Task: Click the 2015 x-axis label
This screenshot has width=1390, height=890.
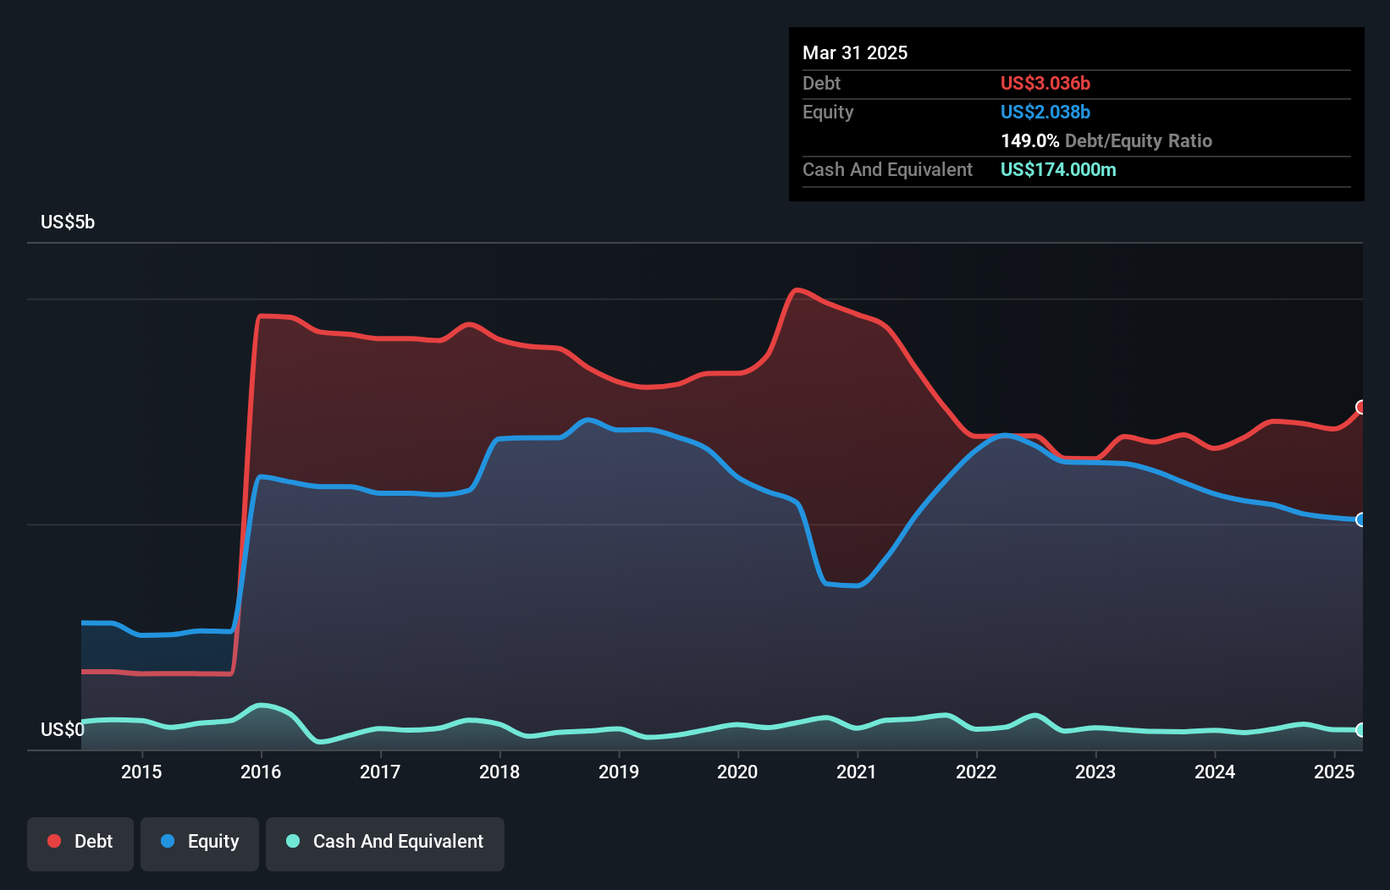Action: pyautogui.click(x=141, y=772)
